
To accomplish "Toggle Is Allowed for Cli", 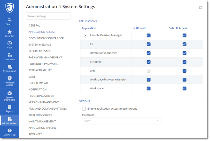I will point(149,44).
